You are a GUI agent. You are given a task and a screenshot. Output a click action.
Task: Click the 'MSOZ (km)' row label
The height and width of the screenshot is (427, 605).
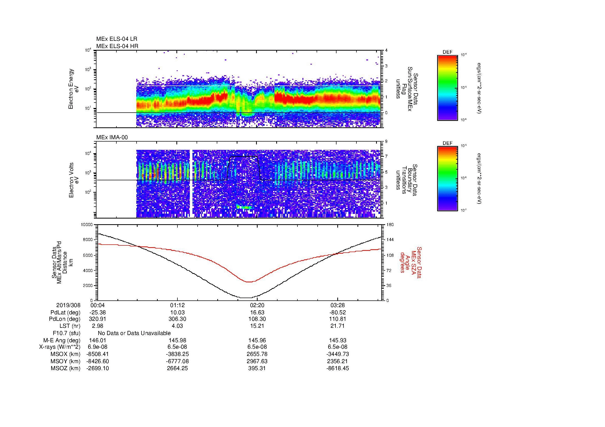(x=65, y=368)
